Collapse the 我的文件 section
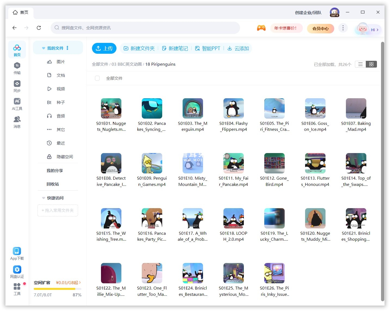390x311 pixels. (44, 48)
